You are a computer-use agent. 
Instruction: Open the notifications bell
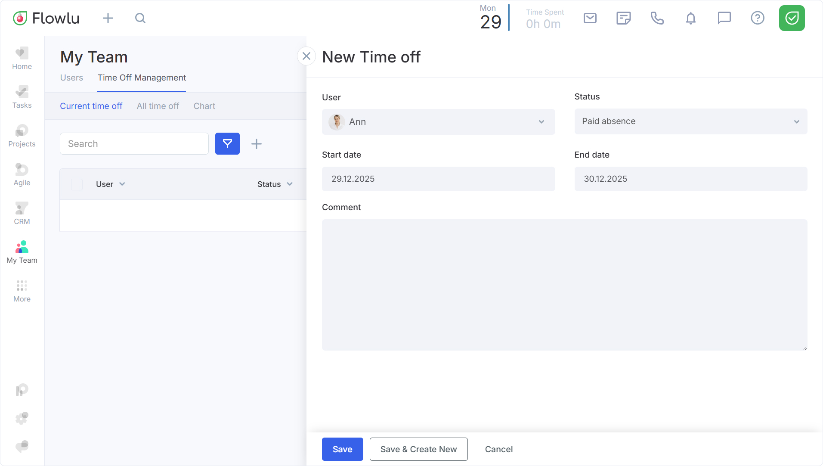[x=690, y=18]
